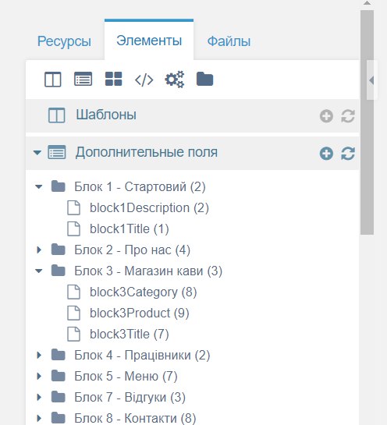Refresh the Шаблоны section

click(348, 116)
